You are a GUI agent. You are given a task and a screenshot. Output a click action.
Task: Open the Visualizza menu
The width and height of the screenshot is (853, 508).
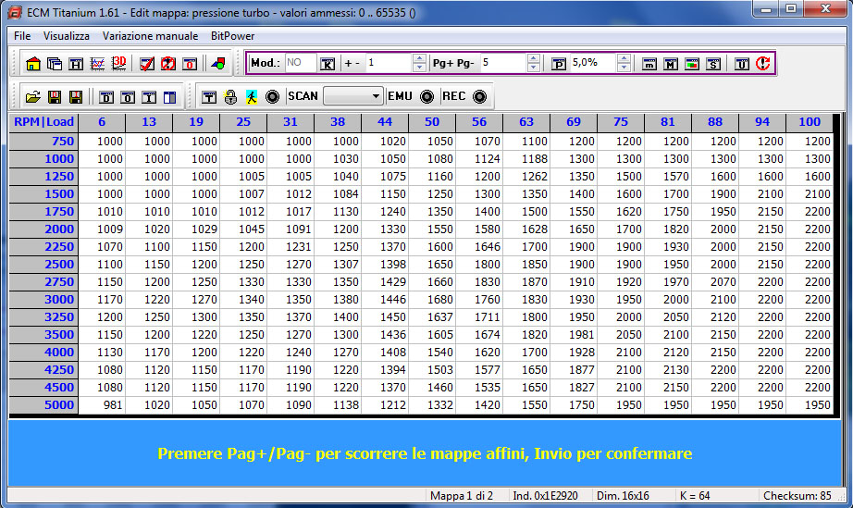pyautogui.click(x=67, y=36)
